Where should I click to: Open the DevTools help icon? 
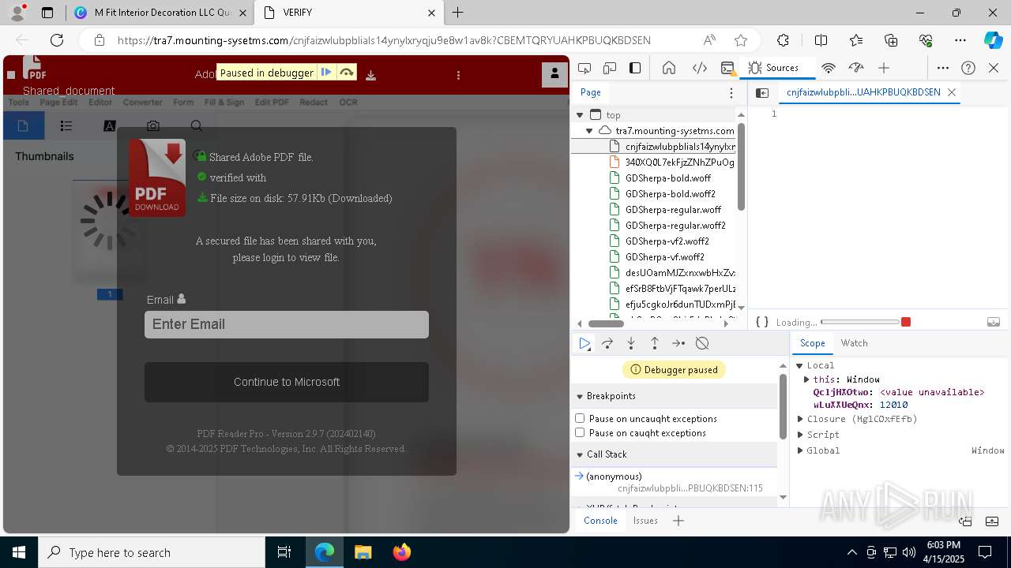click(x=968, y=68)
